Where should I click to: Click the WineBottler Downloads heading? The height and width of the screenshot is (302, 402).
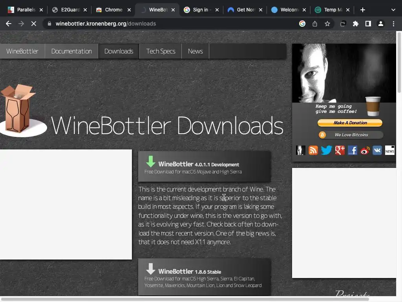tap(167, 125)
